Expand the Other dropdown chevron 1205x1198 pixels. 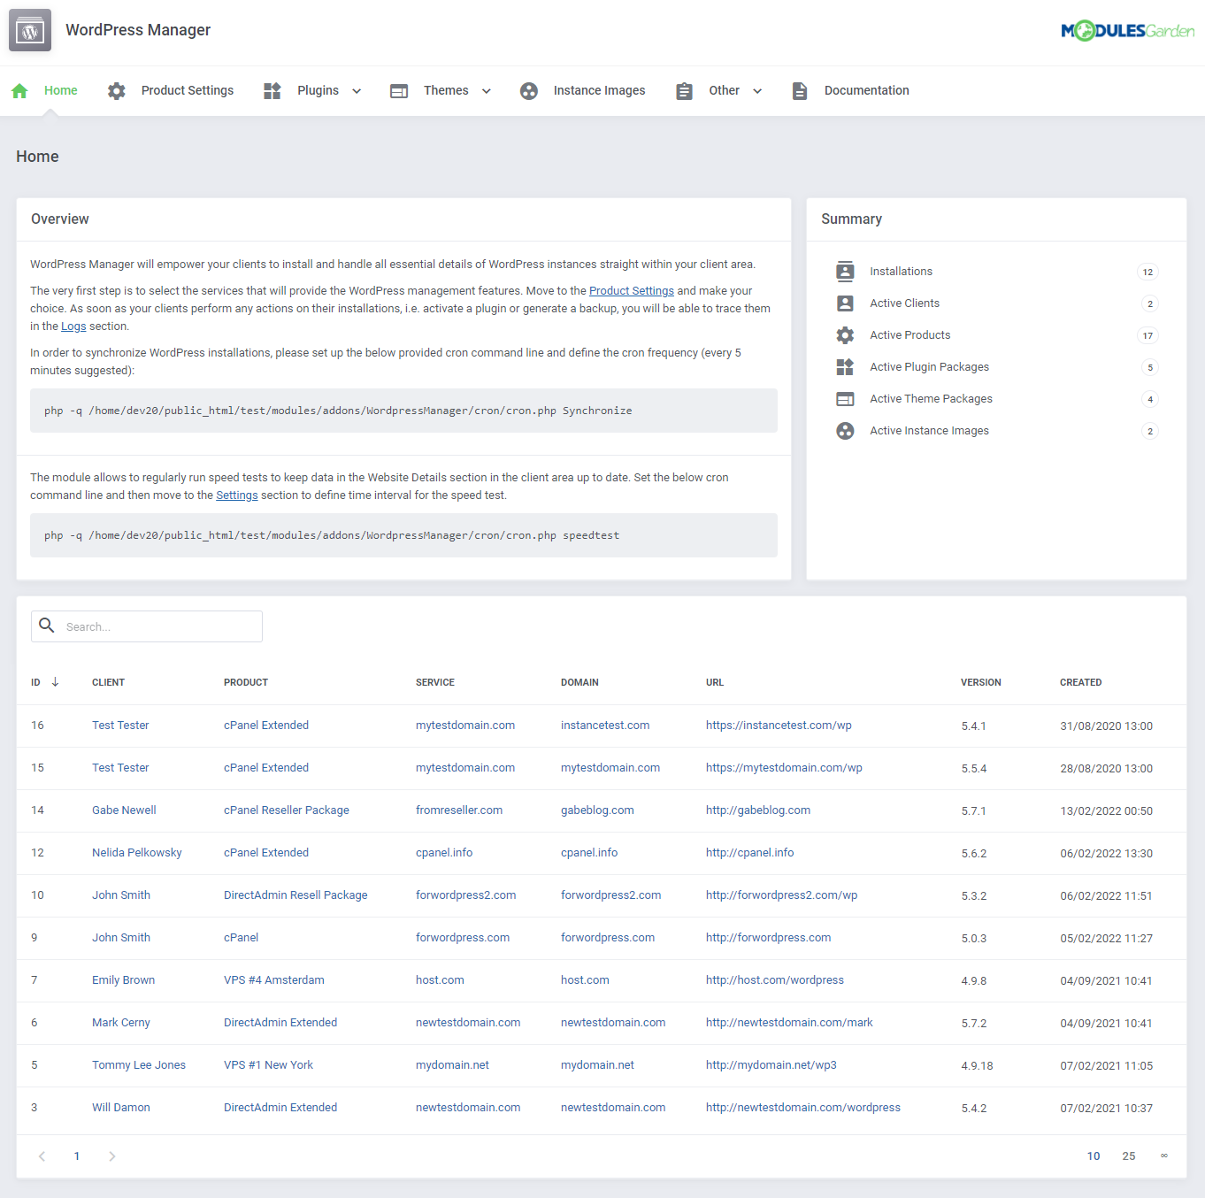tap(757, 91)
